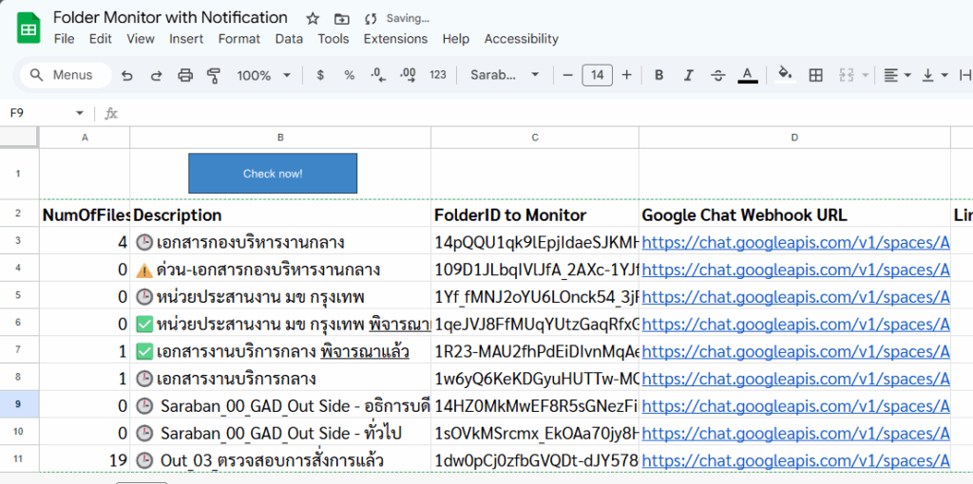Click the select-all corner box

pos(19,138)
